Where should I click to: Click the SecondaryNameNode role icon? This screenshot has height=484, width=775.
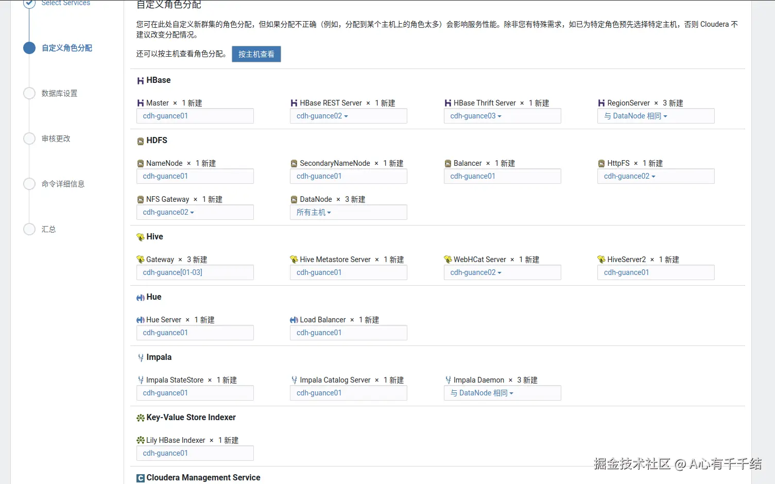(294, 164)
